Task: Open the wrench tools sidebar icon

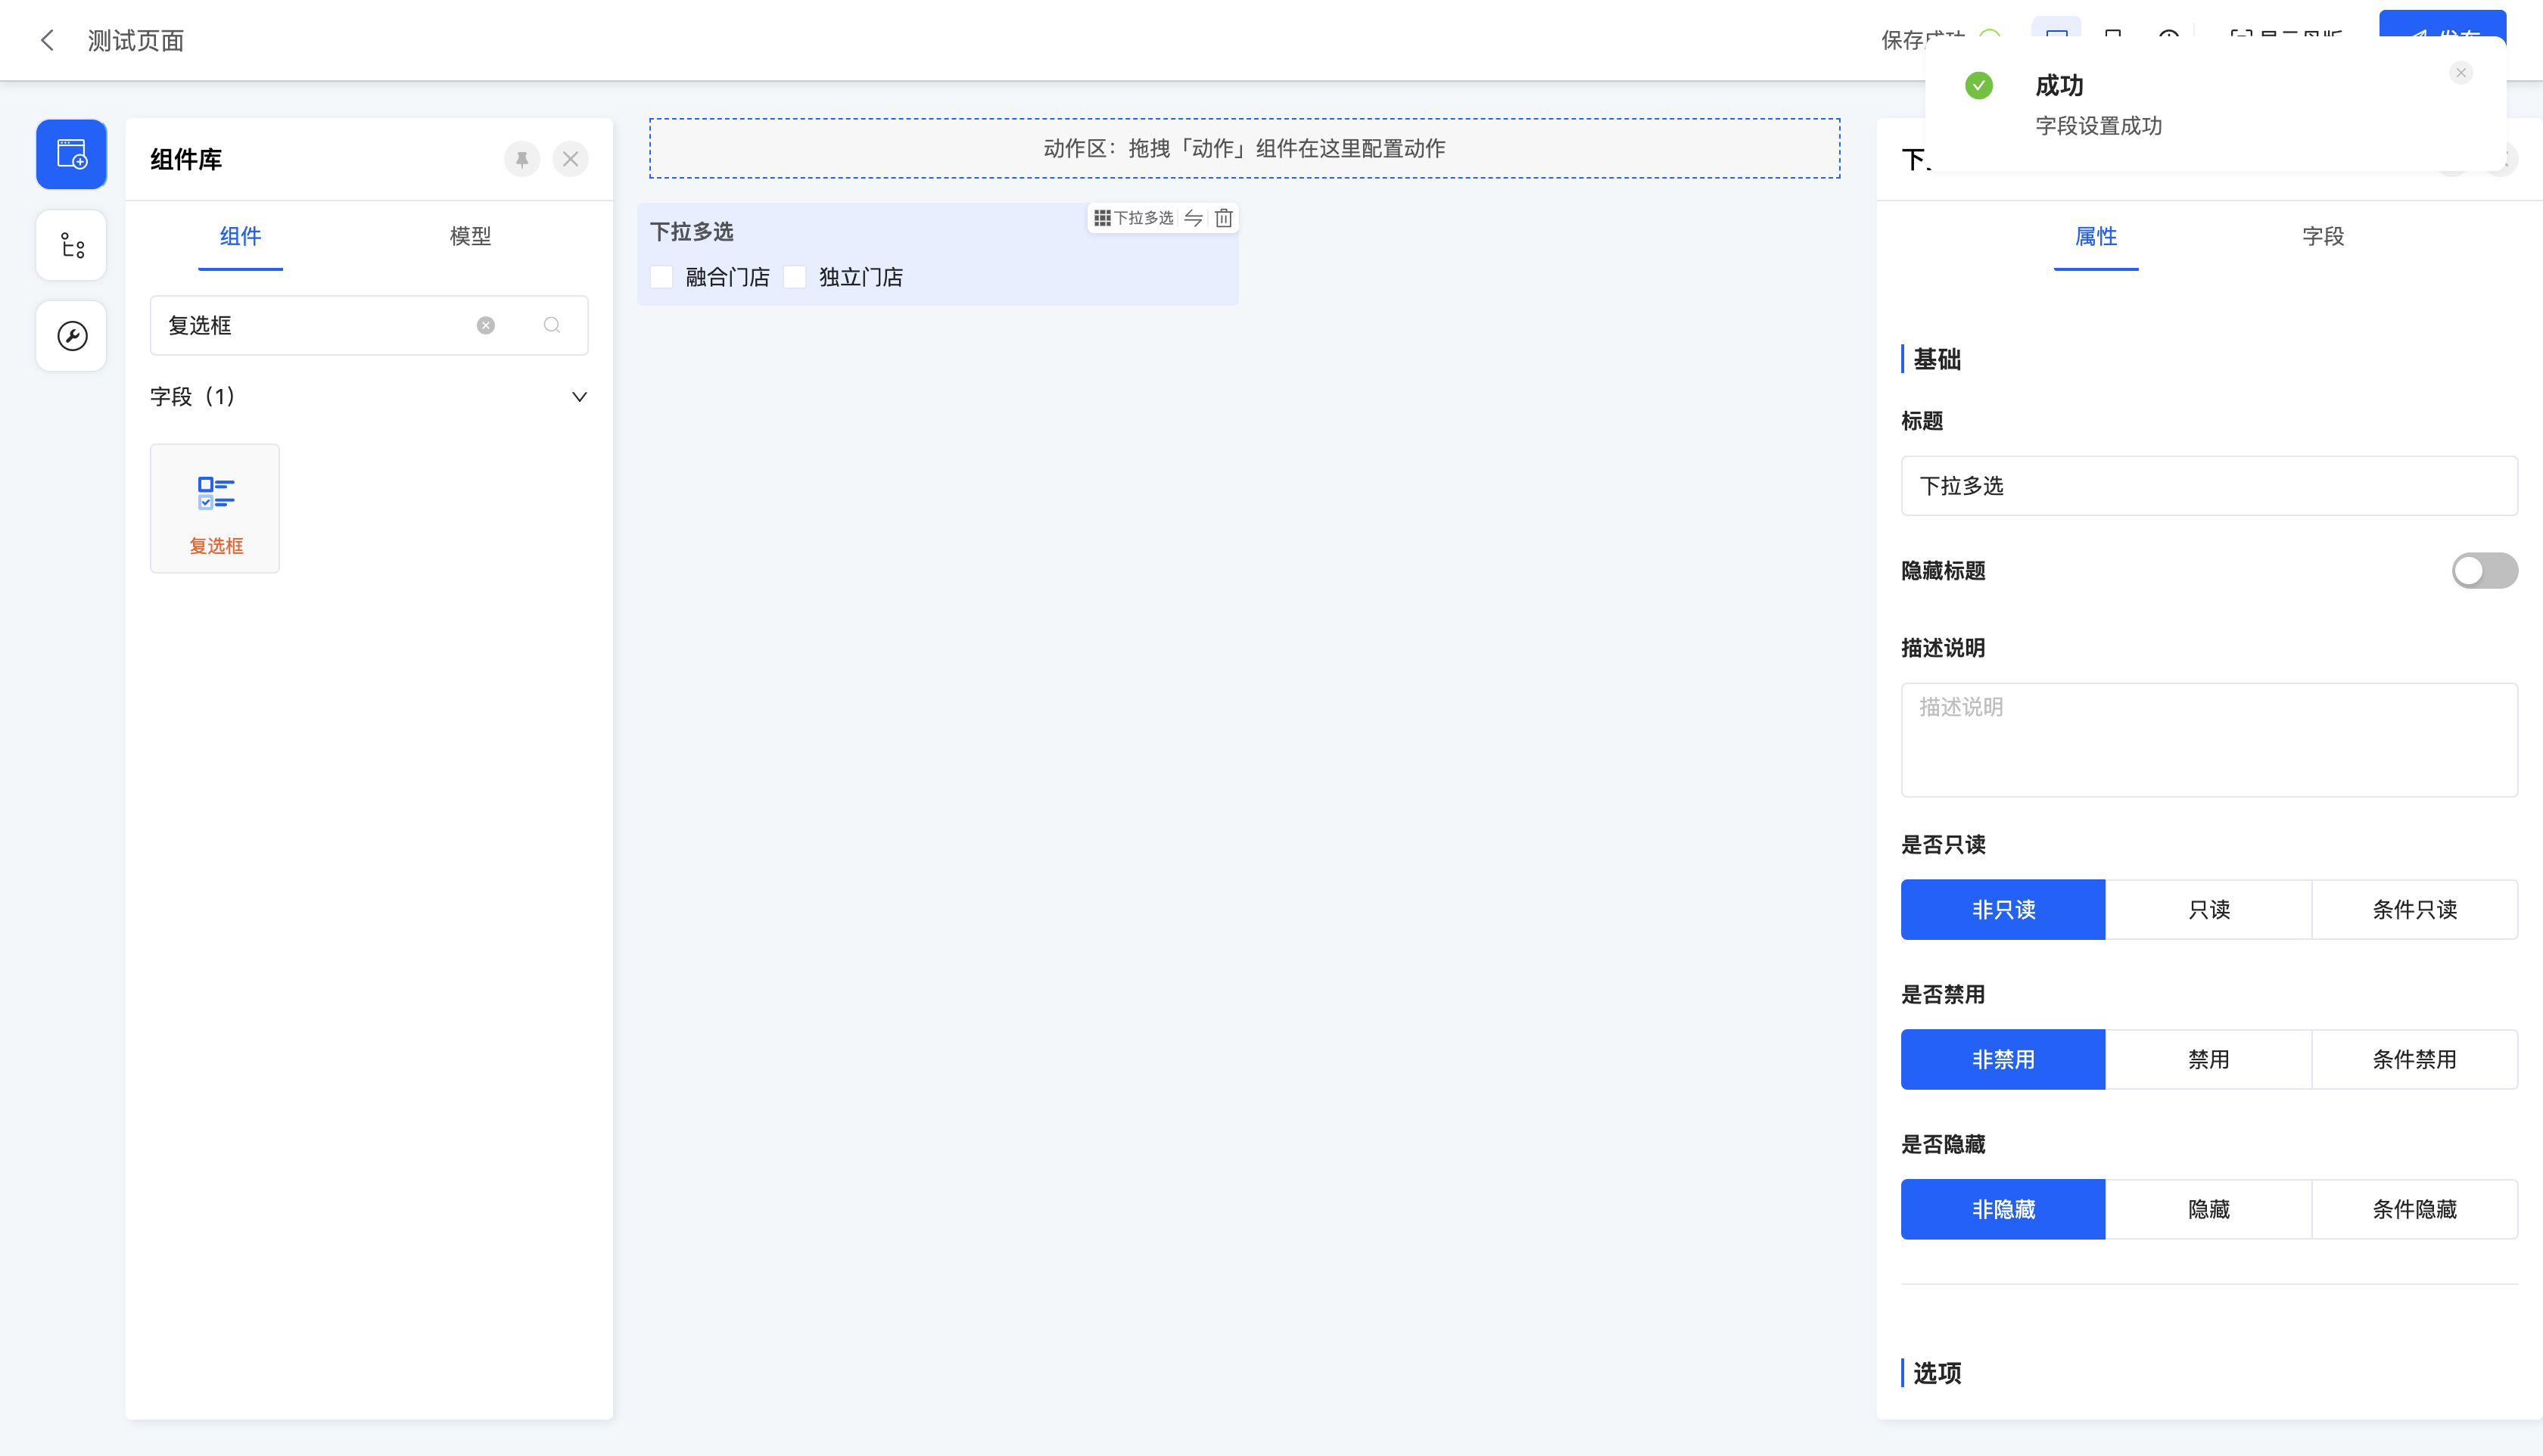Action: click(71, 336)
